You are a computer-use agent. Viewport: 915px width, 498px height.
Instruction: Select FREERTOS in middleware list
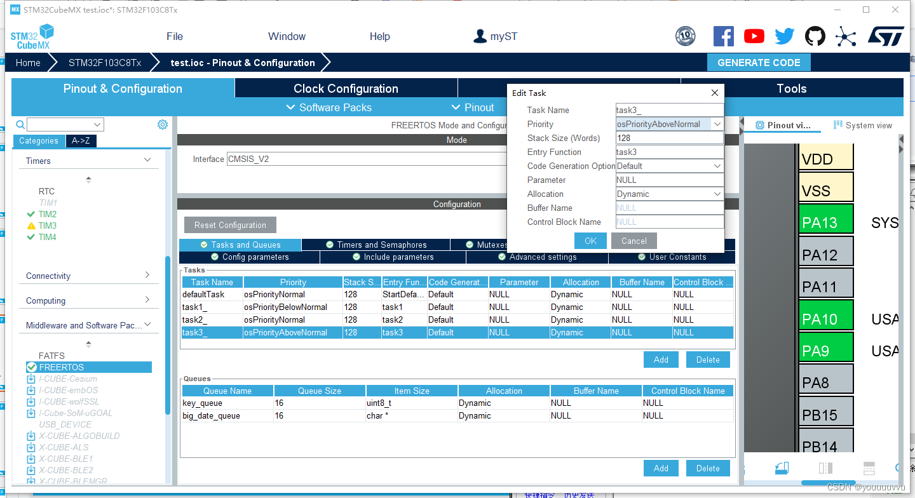point(88,367)
